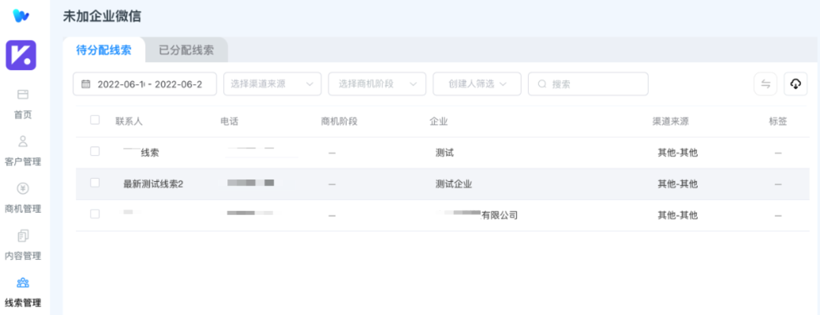Switch to the 已分配线索 tab

pos(186,50)
